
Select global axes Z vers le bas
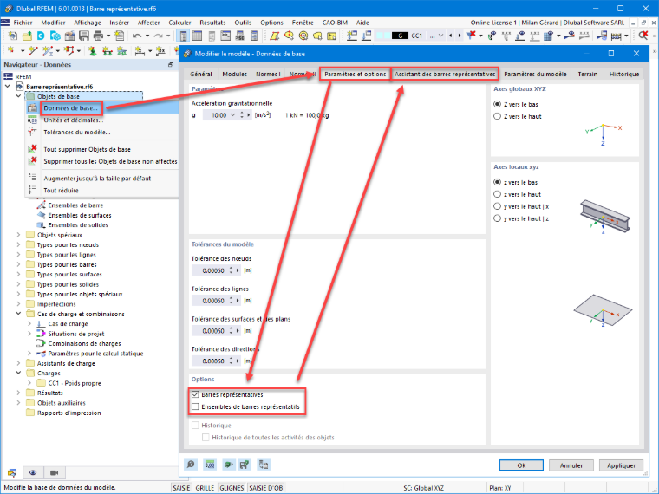pos(497,104)
